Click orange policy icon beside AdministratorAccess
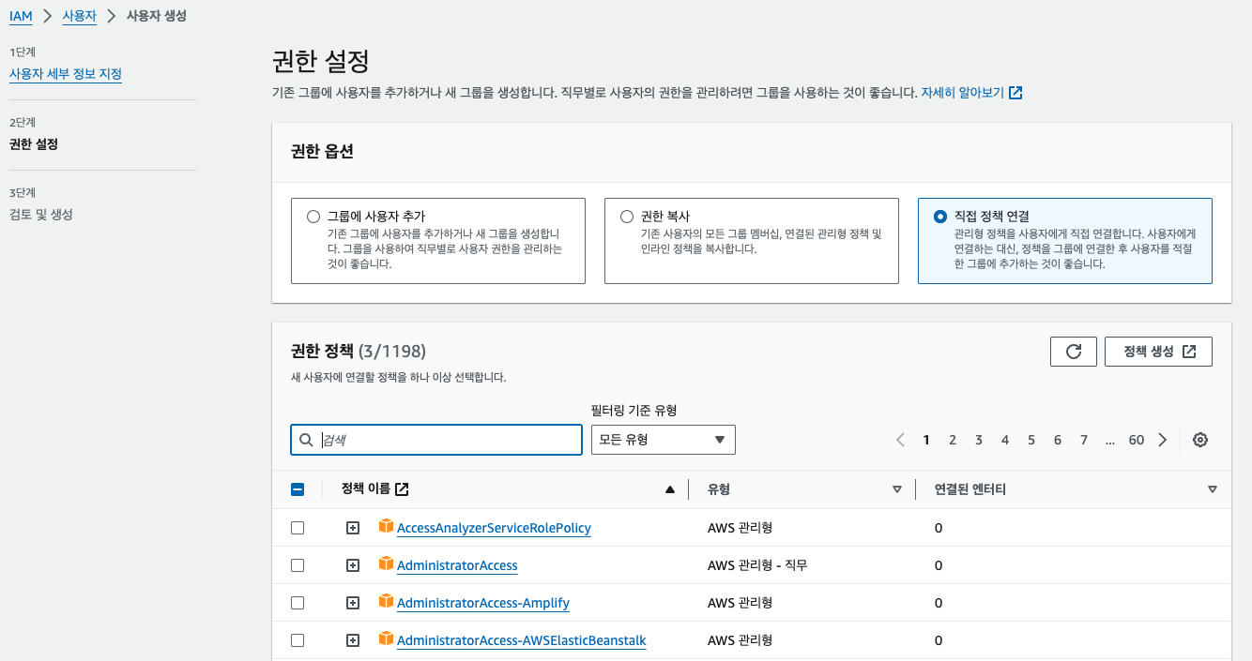The width and height of the screenshot is (1252, 661). pyautogui.click(x=386, y=564)
